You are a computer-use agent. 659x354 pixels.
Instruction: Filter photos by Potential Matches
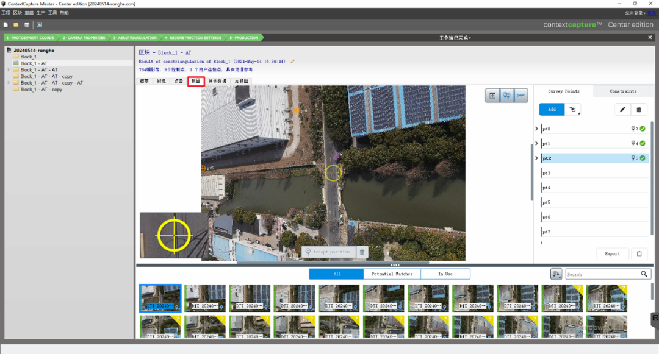click(392, 274)
